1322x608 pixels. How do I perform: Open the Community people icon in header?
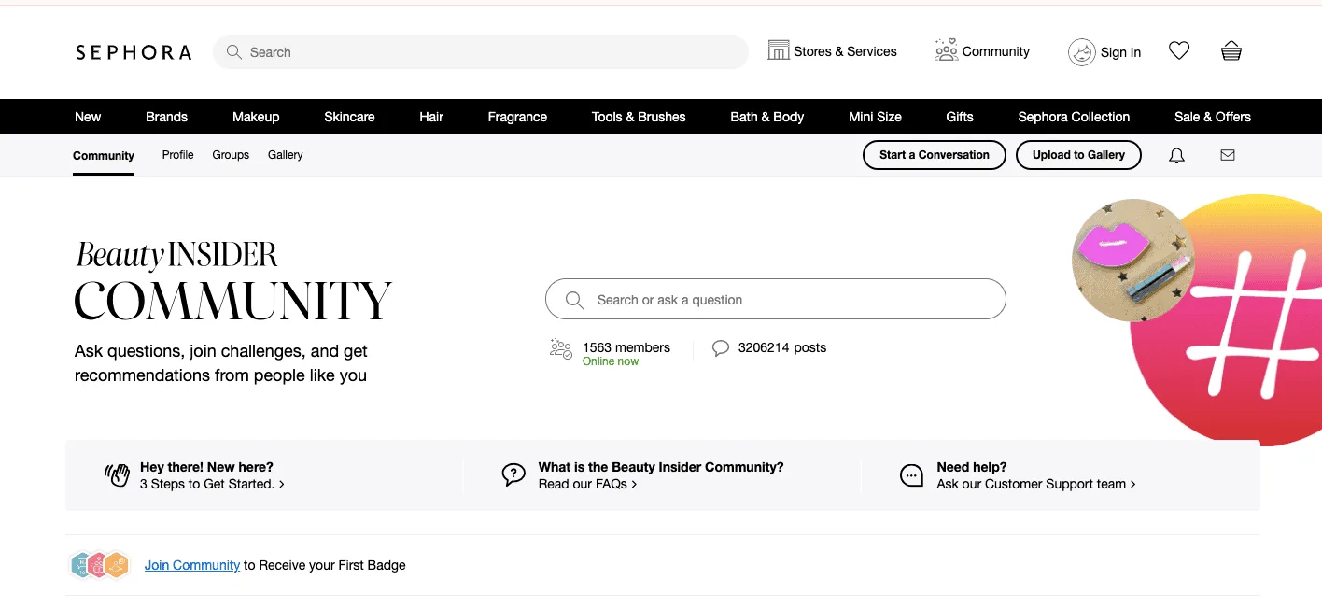[x=945, y=49]
